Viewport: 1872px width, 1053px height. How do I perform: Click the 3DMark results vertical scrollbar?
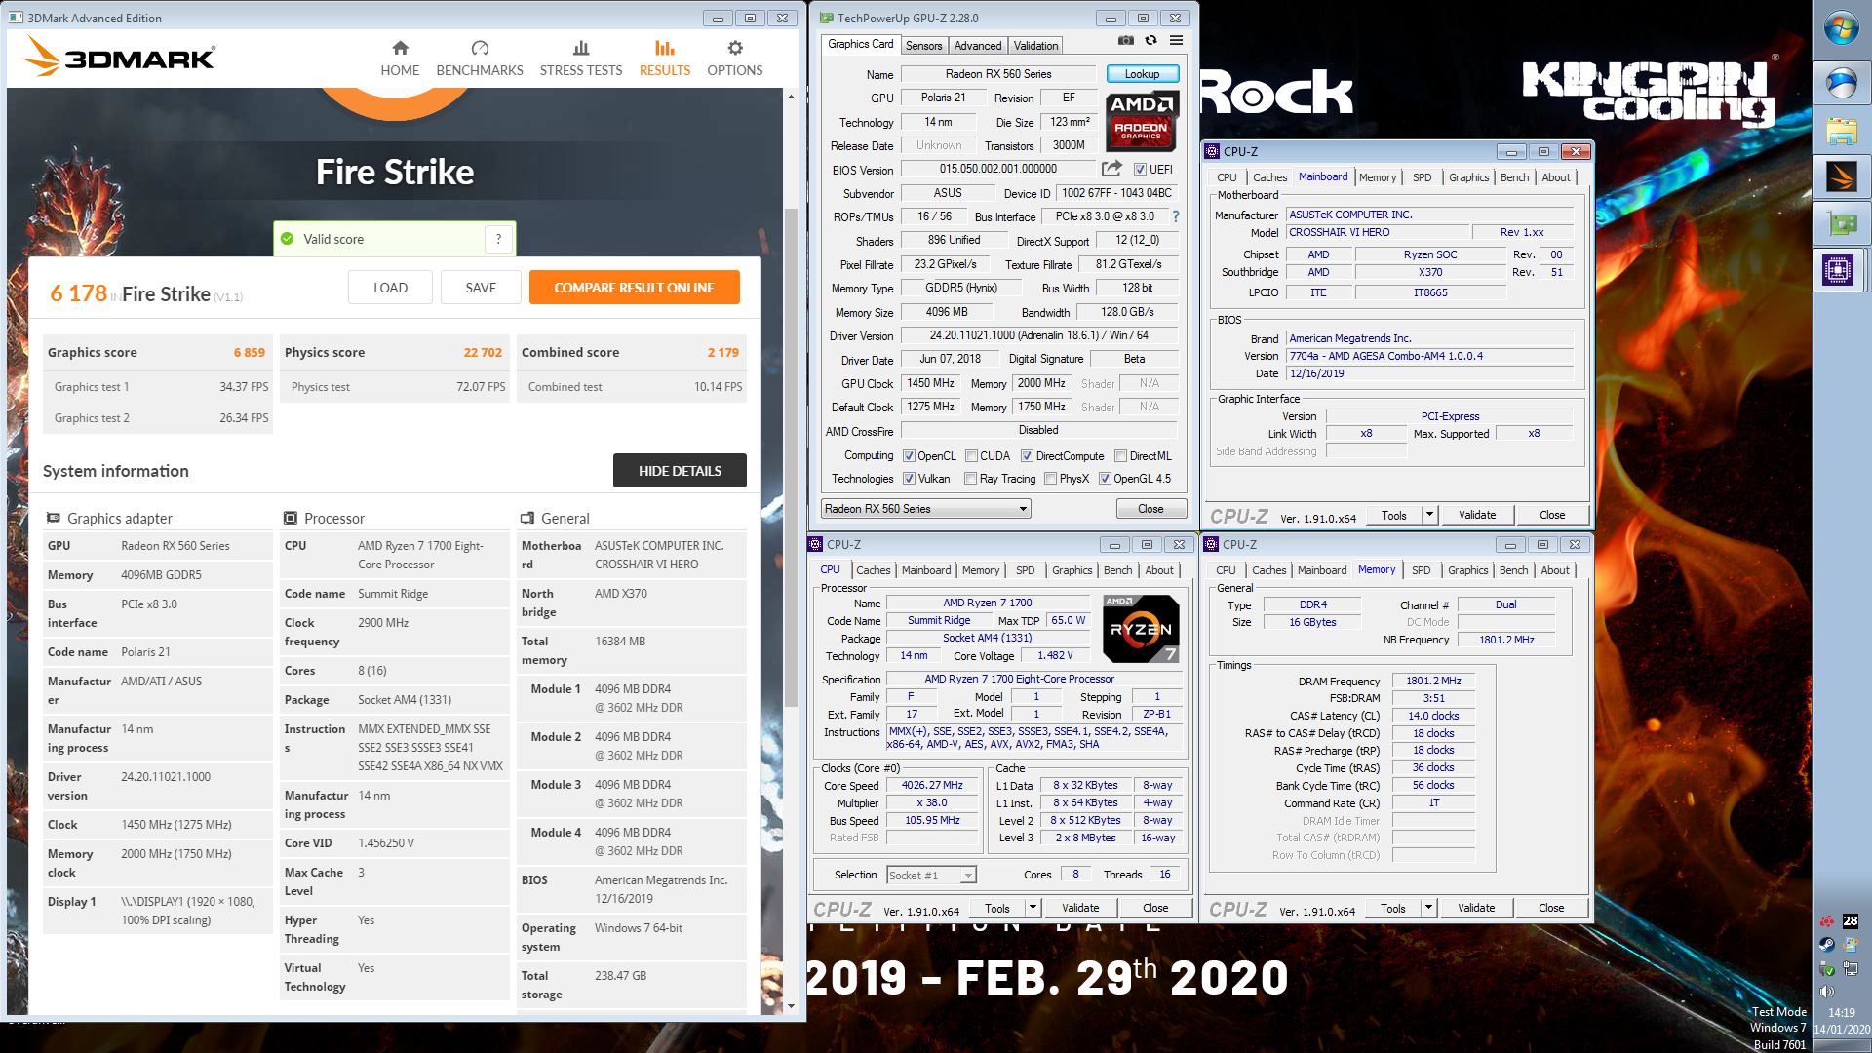point(791,458)
